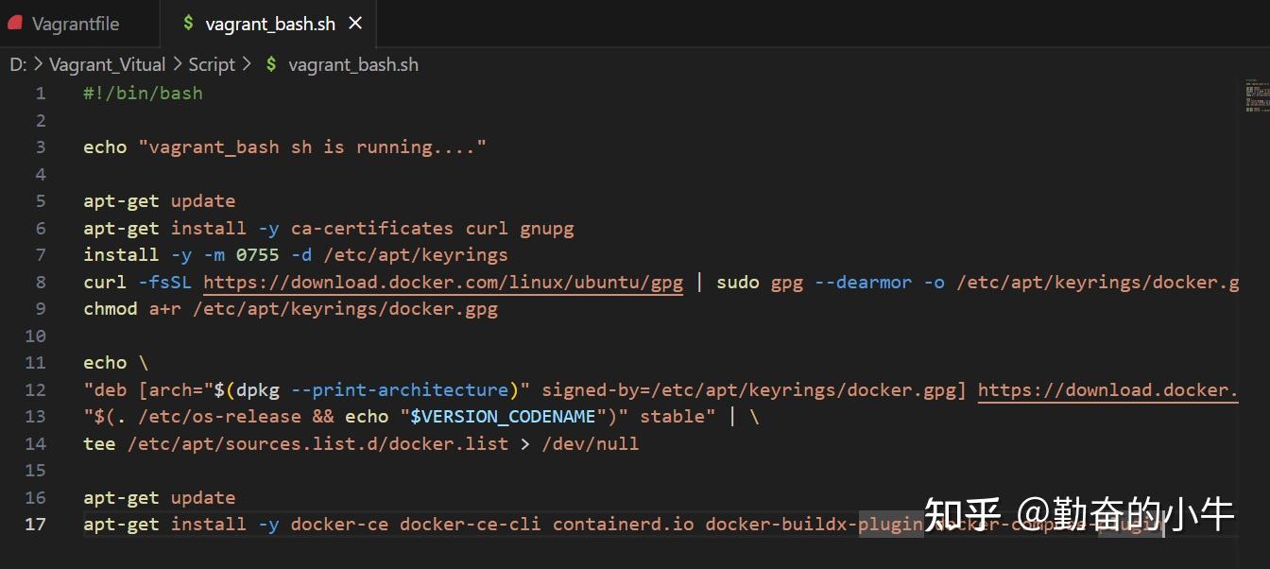Click the breadcrumb chevron after D:
The height and width of the screenshot is (569, 1270).
click(x=38, y=64)
